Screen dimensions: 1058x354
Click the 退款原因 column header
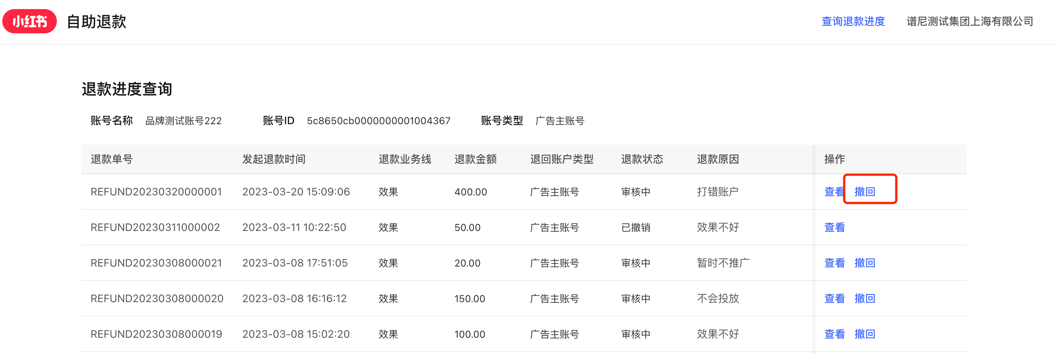(718, 159)
